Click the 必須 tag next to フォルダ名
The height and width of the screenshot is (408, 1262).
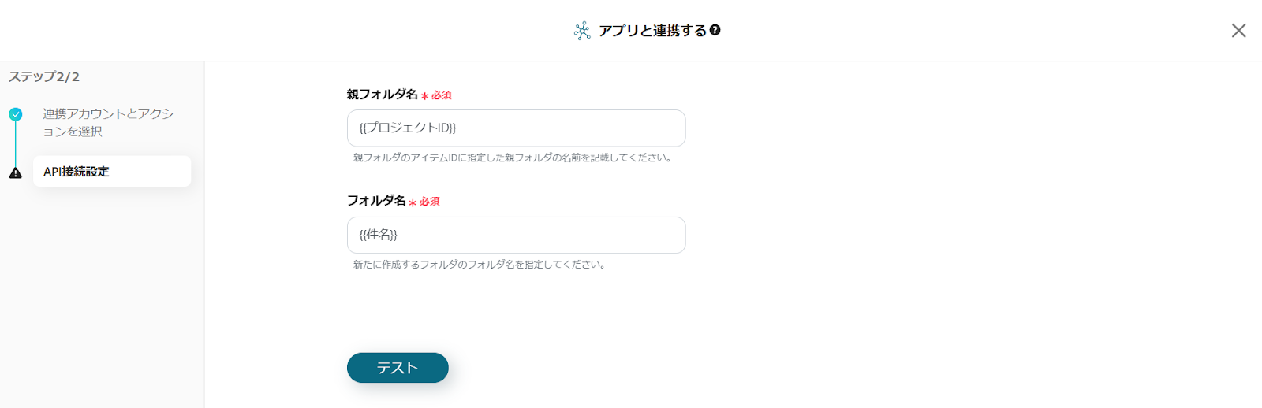pos(430,202)
